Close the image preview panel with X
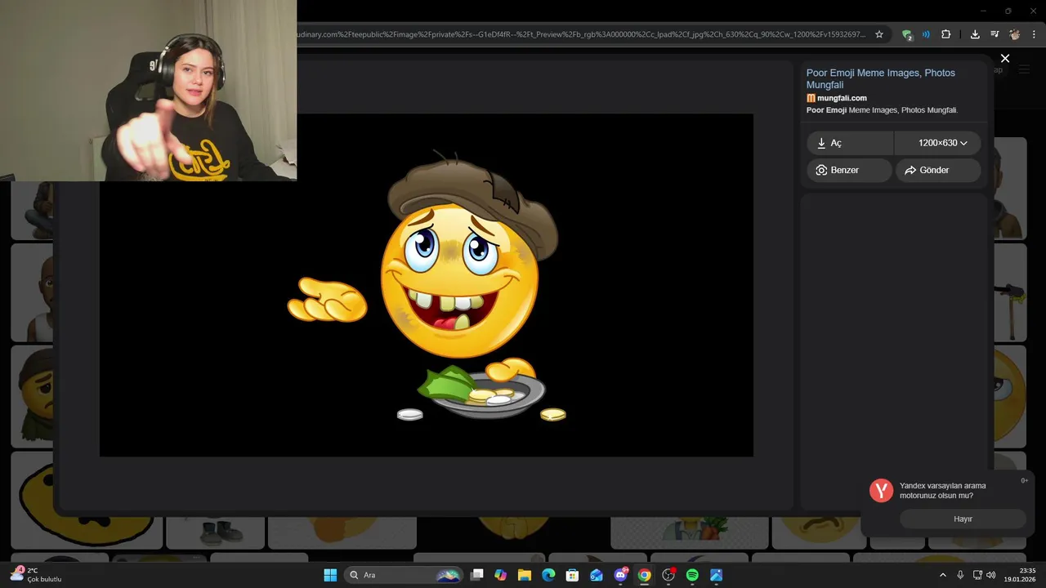 [x=1005, y=58]
